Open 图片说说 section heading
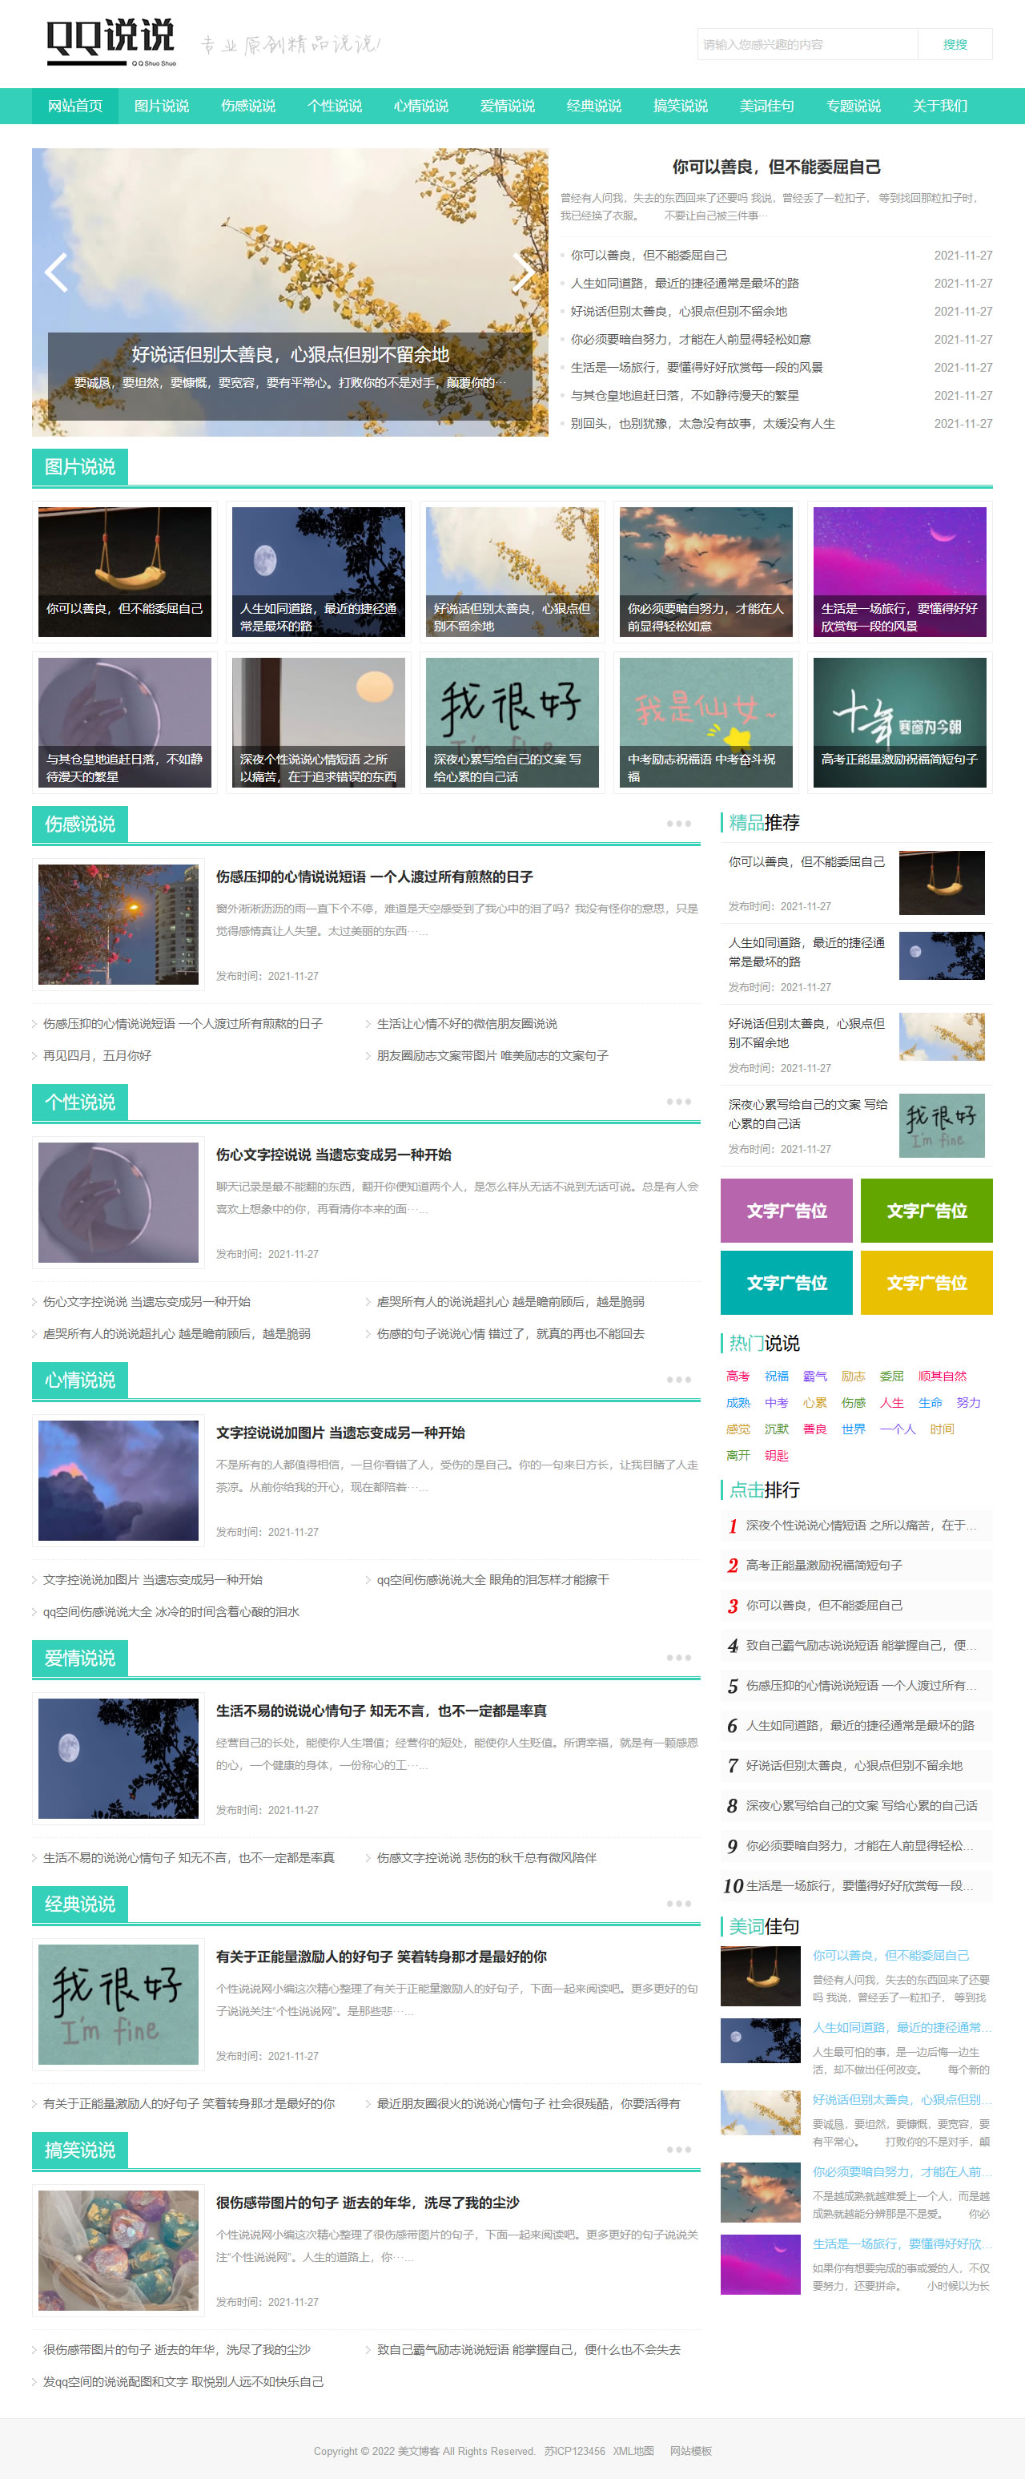The height and width of the screenshot is (2479, 1025). pyautogui.click(x=80, y=467)
